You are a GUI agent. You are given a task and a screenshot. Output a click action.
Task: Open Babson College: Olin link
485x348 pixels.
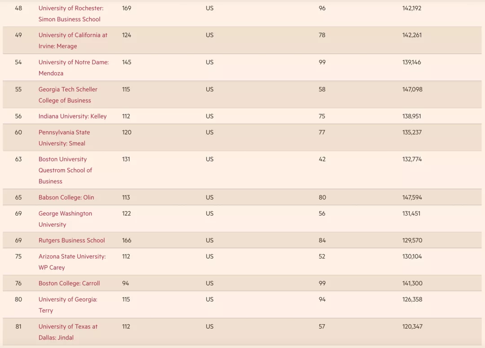coord(66,198)
